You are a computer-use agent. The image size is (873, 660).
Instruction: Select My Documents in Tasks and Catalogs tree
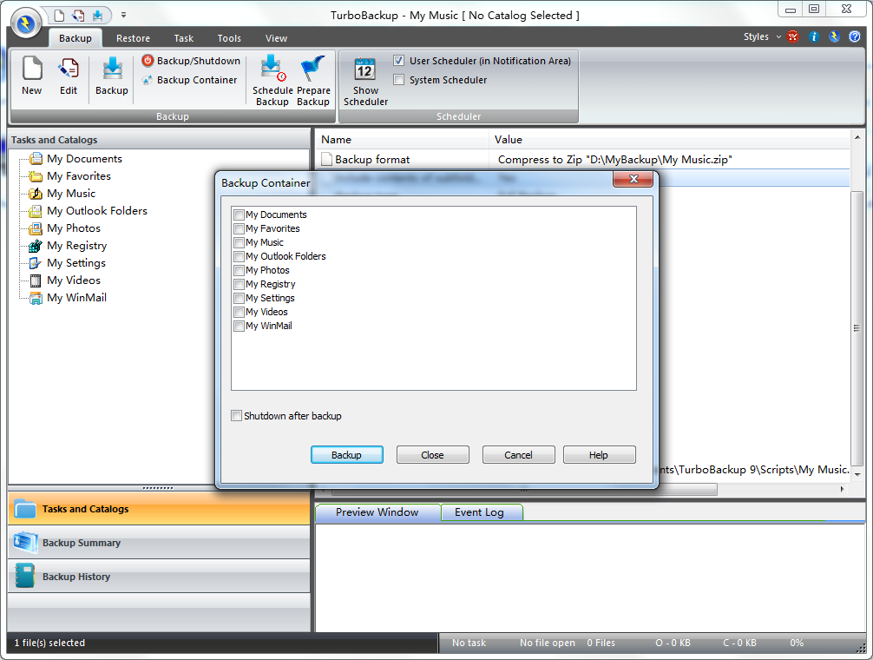coord(84,159)
